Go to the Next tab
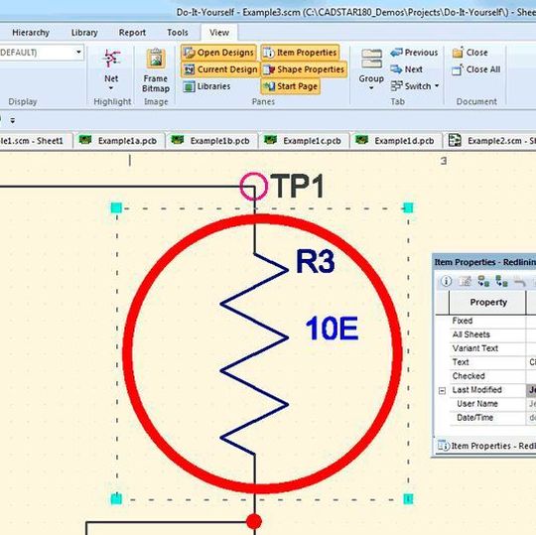The height and width of the screenshot is (535, 536). coord(407,69)
